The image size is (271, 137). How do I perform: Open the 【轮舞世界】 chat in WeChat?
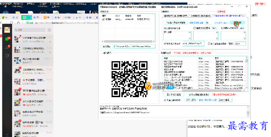(x=33, y=71)
